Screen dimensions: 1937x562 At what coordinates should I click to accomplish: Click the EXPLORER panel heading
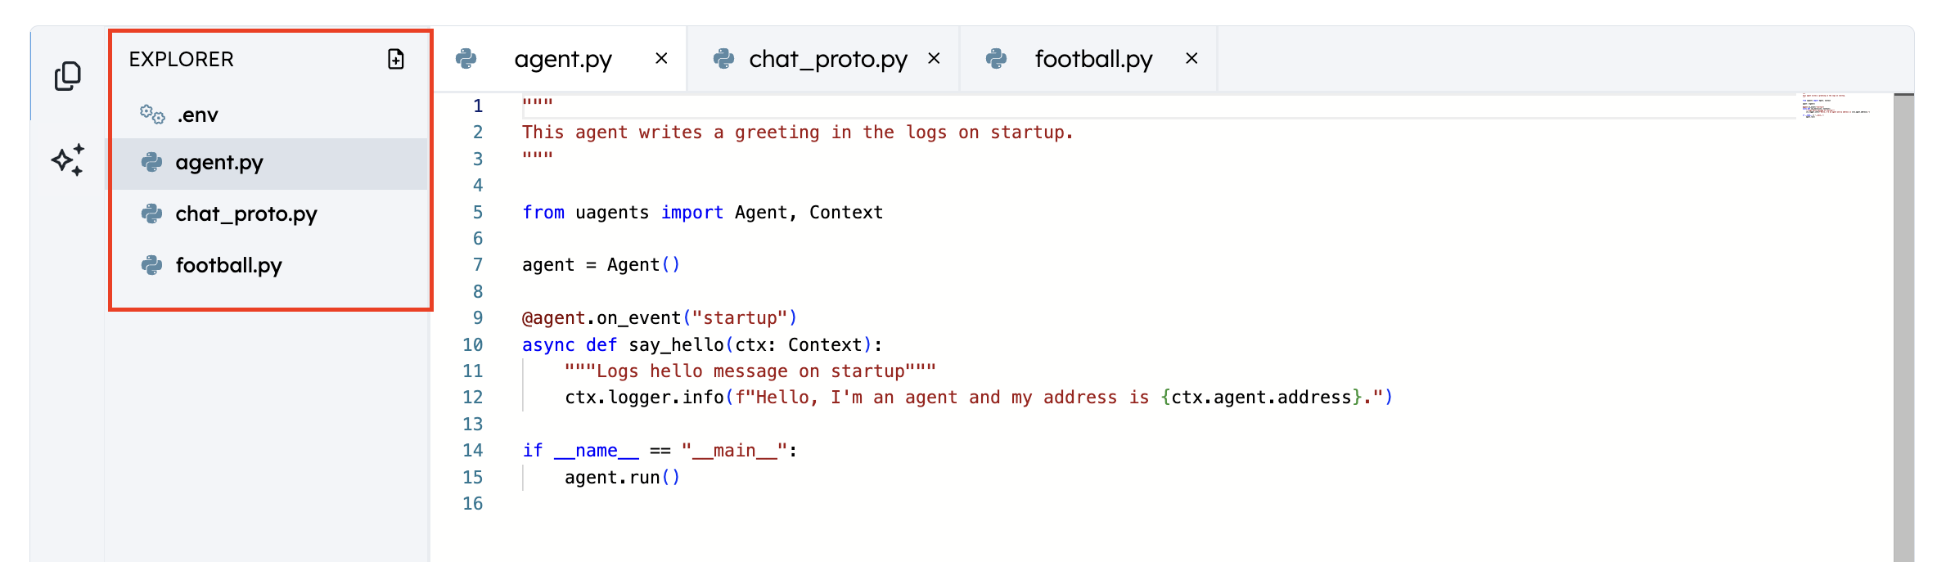point(182,59)
